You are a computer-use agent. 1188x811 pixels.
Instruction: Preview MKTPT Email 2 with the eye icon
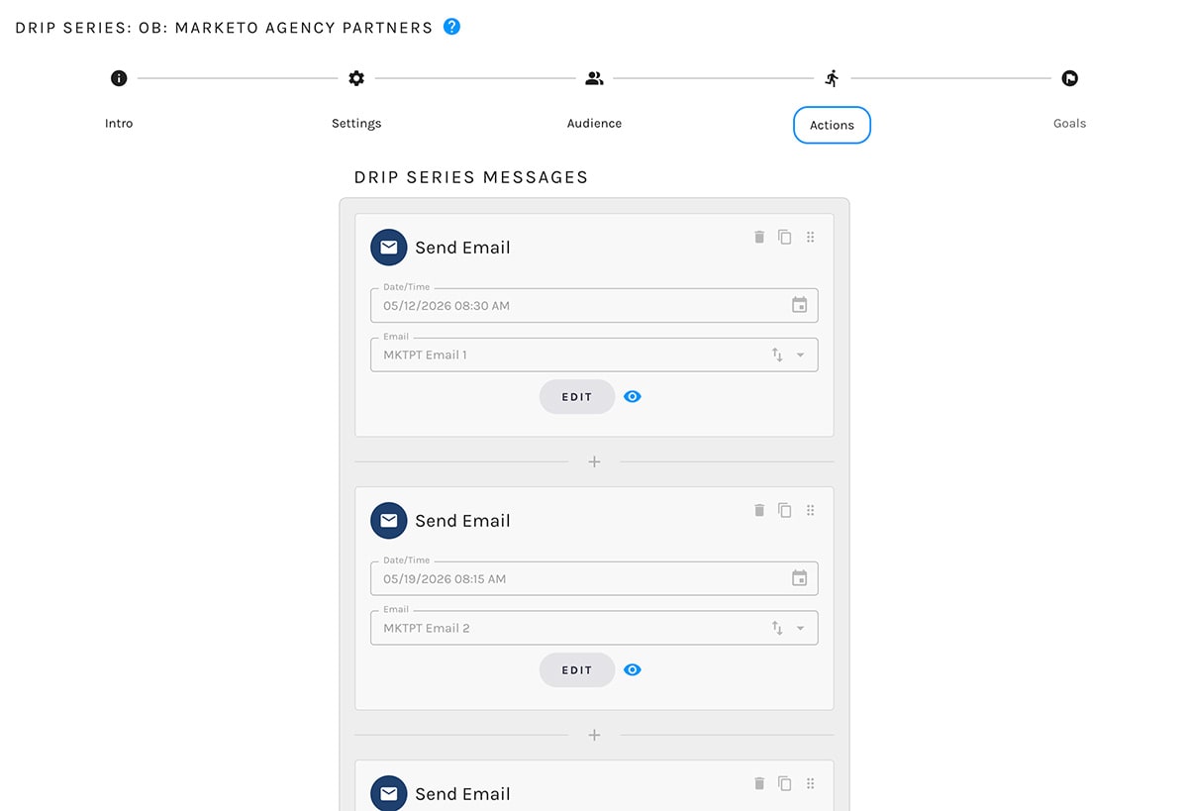(x=633, y=670)
